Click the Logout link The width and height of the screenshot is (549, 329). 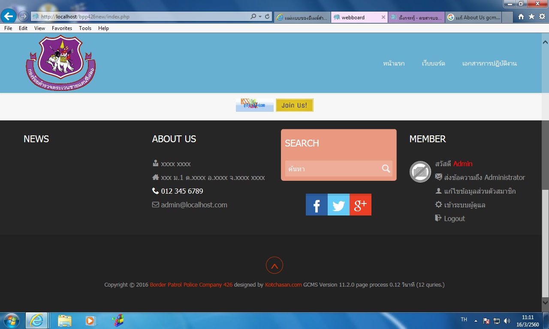click(x=454, y=218)
